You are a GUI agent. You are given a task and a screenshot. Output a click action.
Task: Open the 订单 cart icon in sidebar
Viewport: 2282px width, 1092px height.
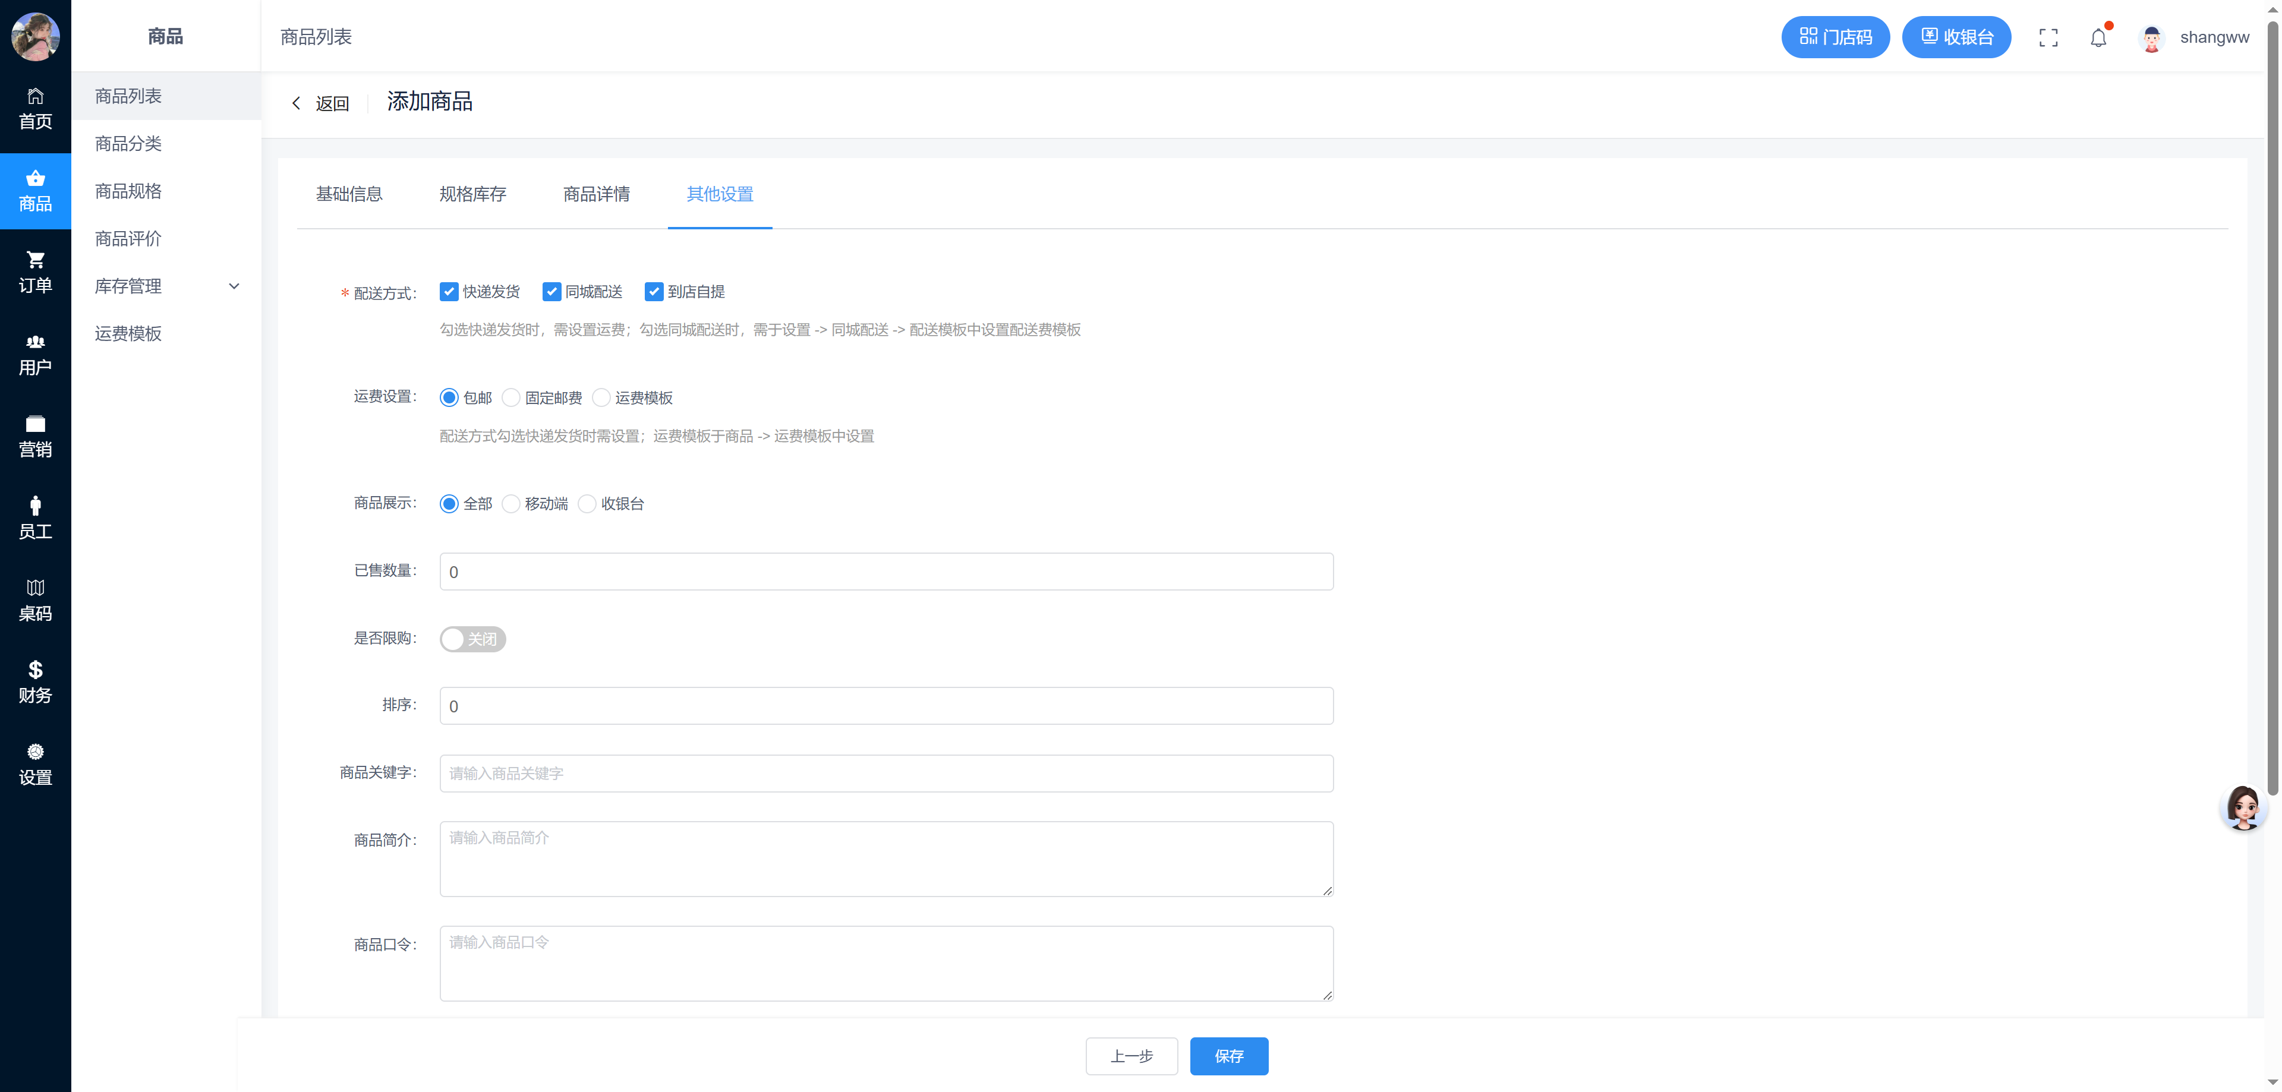click(36, 260)
